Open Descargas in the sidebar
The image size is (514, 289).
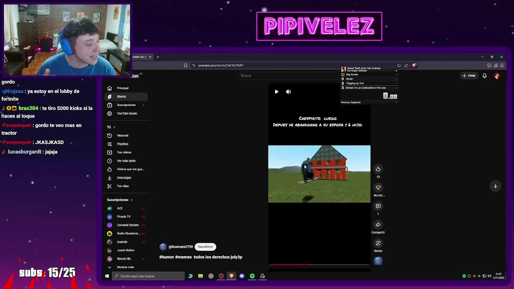click(126, 178)
